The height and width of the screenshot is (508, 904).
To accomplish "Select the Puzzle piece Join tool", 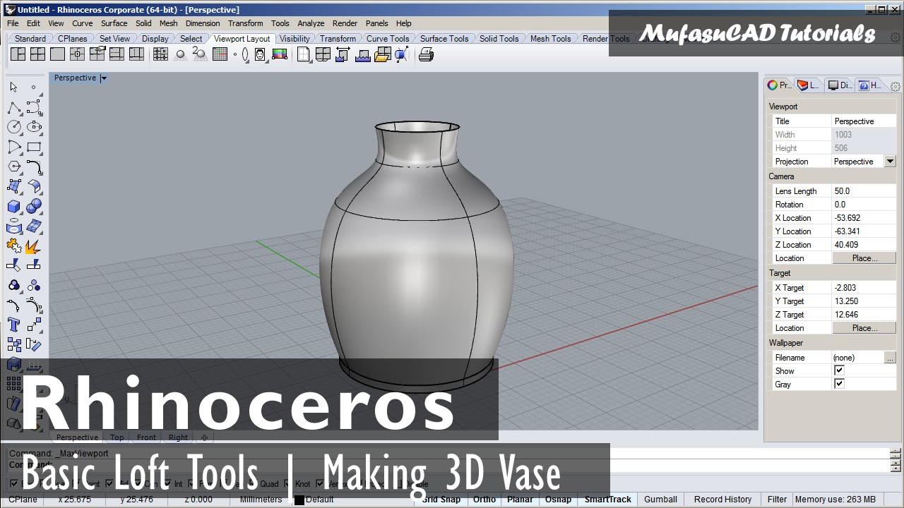I will click(x=13, y=246).
